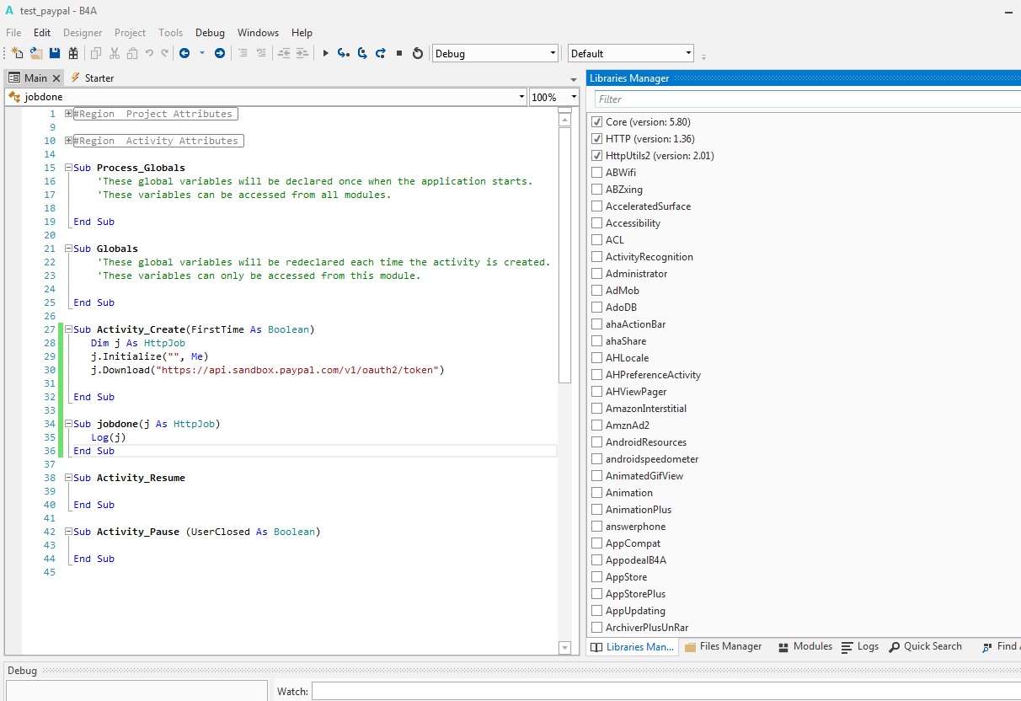Image resolution: width=1021 pixels, height=701 pixels.
Task: Click the New project toolbar icon
Action: pos(17,53)
